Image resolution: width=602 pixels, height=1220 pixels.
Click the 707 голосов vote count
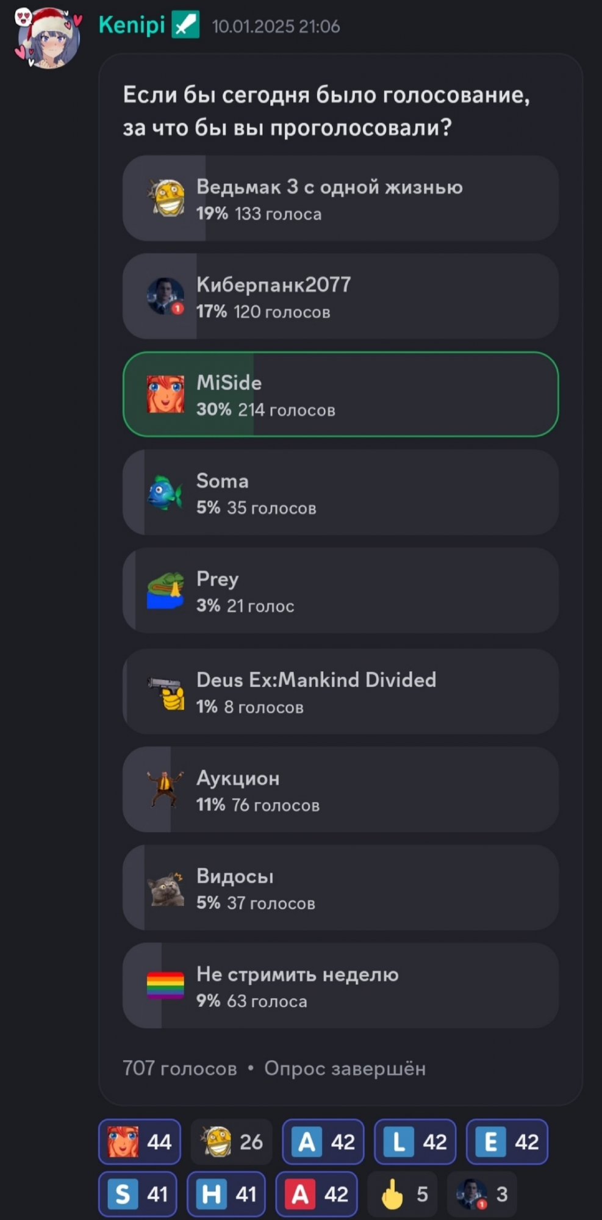coord(179,1068)
